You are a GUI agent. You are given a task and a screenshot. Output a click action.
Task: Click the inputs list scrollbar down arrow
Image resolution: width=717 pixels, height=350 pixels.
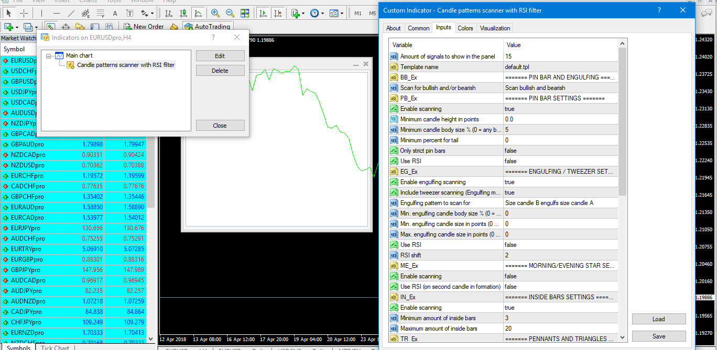[623, 338]
